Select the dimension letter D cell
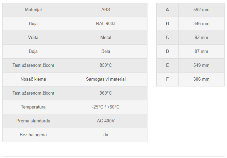 pyautogui.click(x=167, y=52)
